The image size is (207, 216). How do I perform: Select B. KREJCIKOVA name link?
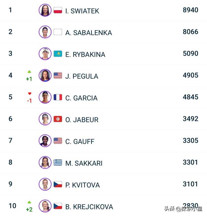(89, 207)
